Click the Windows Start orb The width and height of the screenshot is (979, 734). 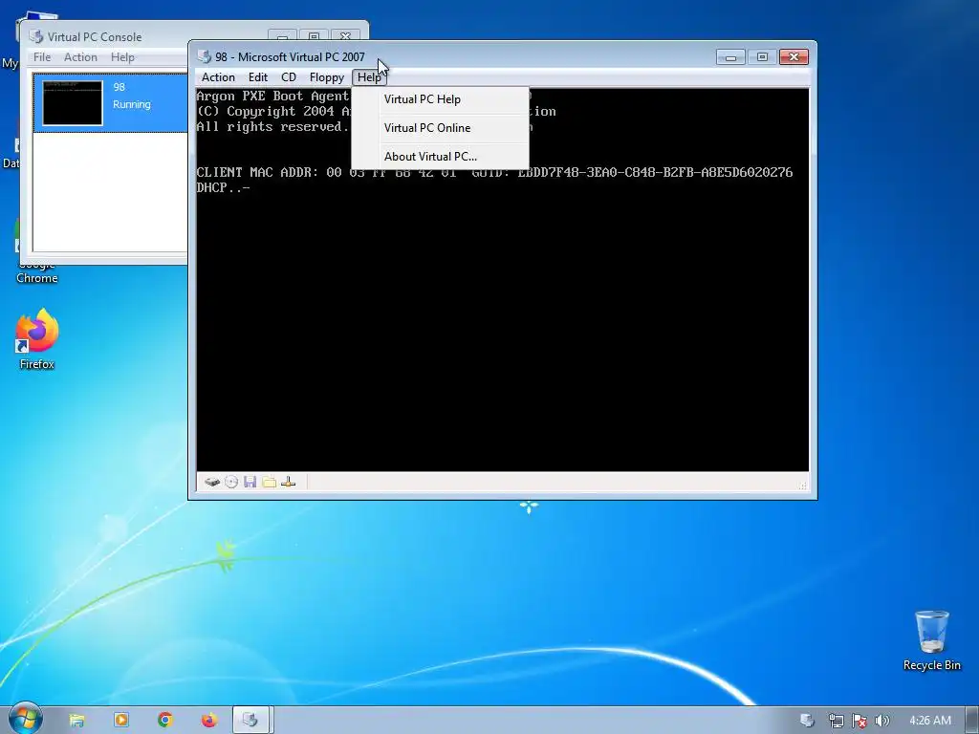pos(26,719)
